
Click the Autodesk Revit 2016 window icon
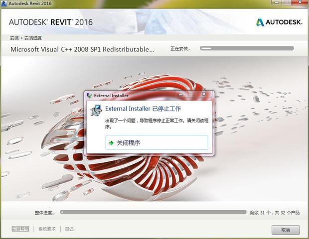pyautogui.click(x=4, y=3)
